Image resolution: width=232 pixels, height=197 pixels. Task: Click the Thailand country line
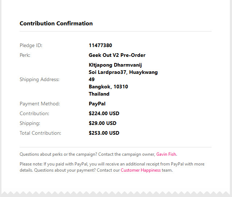[99, 94]
